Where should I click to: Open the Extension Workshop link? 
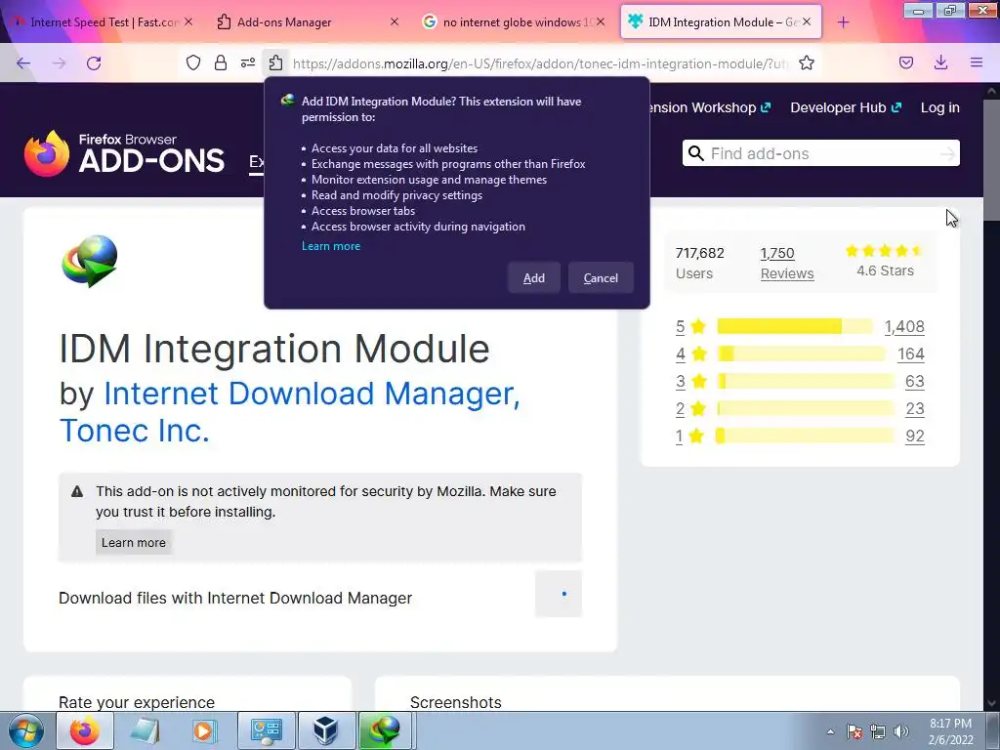click(x=711, y=107)
